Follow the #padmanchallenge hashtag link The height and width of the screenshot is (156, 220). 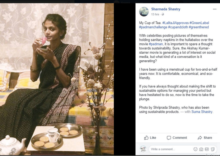pos(153,27)
